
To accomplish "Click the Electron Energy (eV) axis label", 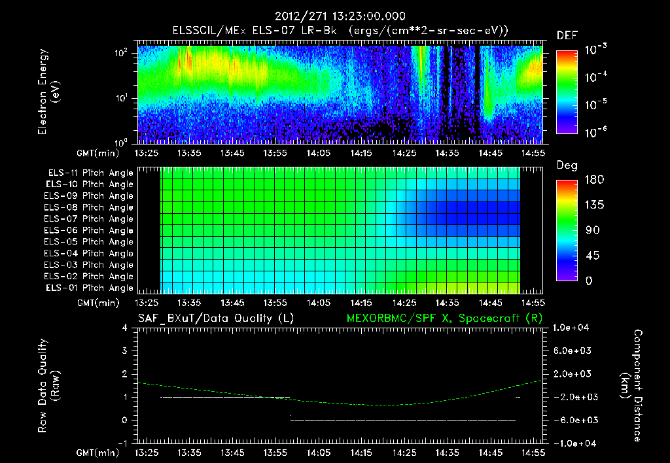I will tap(48, 92).
